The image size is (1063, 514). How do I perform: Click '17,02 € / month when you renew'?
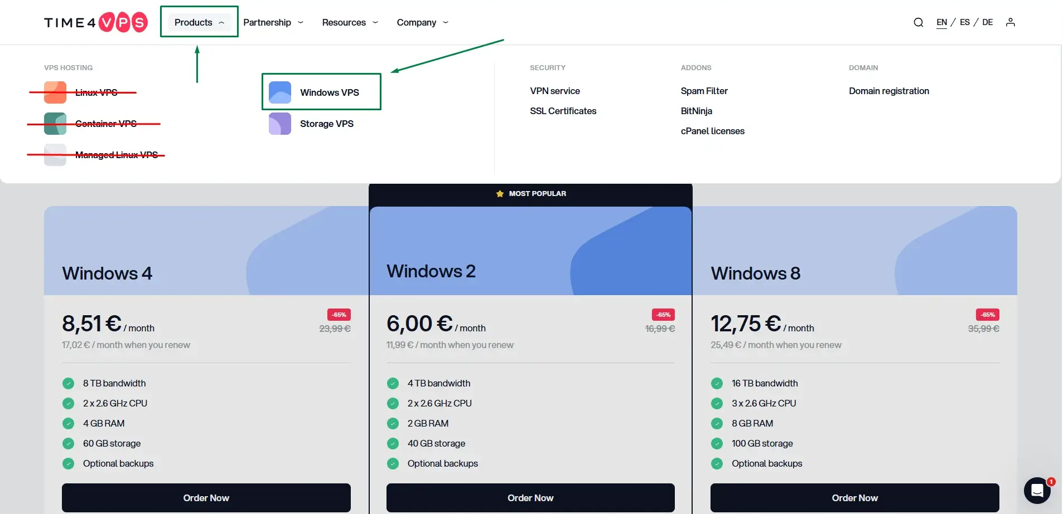point(126,345)
